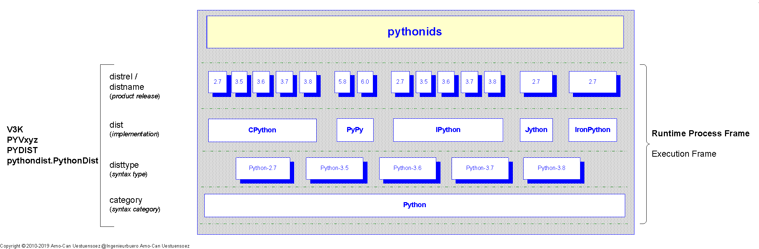Select the Python-2.7 syntax type box

[x=263, y=168]
